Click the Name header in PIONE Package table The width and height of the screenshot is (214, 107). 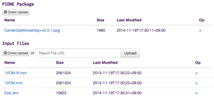click(x=10, y=20)
